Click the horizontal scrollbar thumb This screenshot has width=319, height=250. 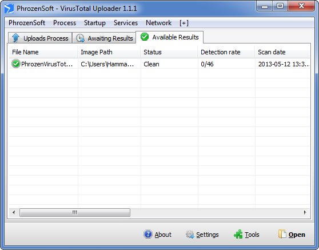click(x=75, y=212)
